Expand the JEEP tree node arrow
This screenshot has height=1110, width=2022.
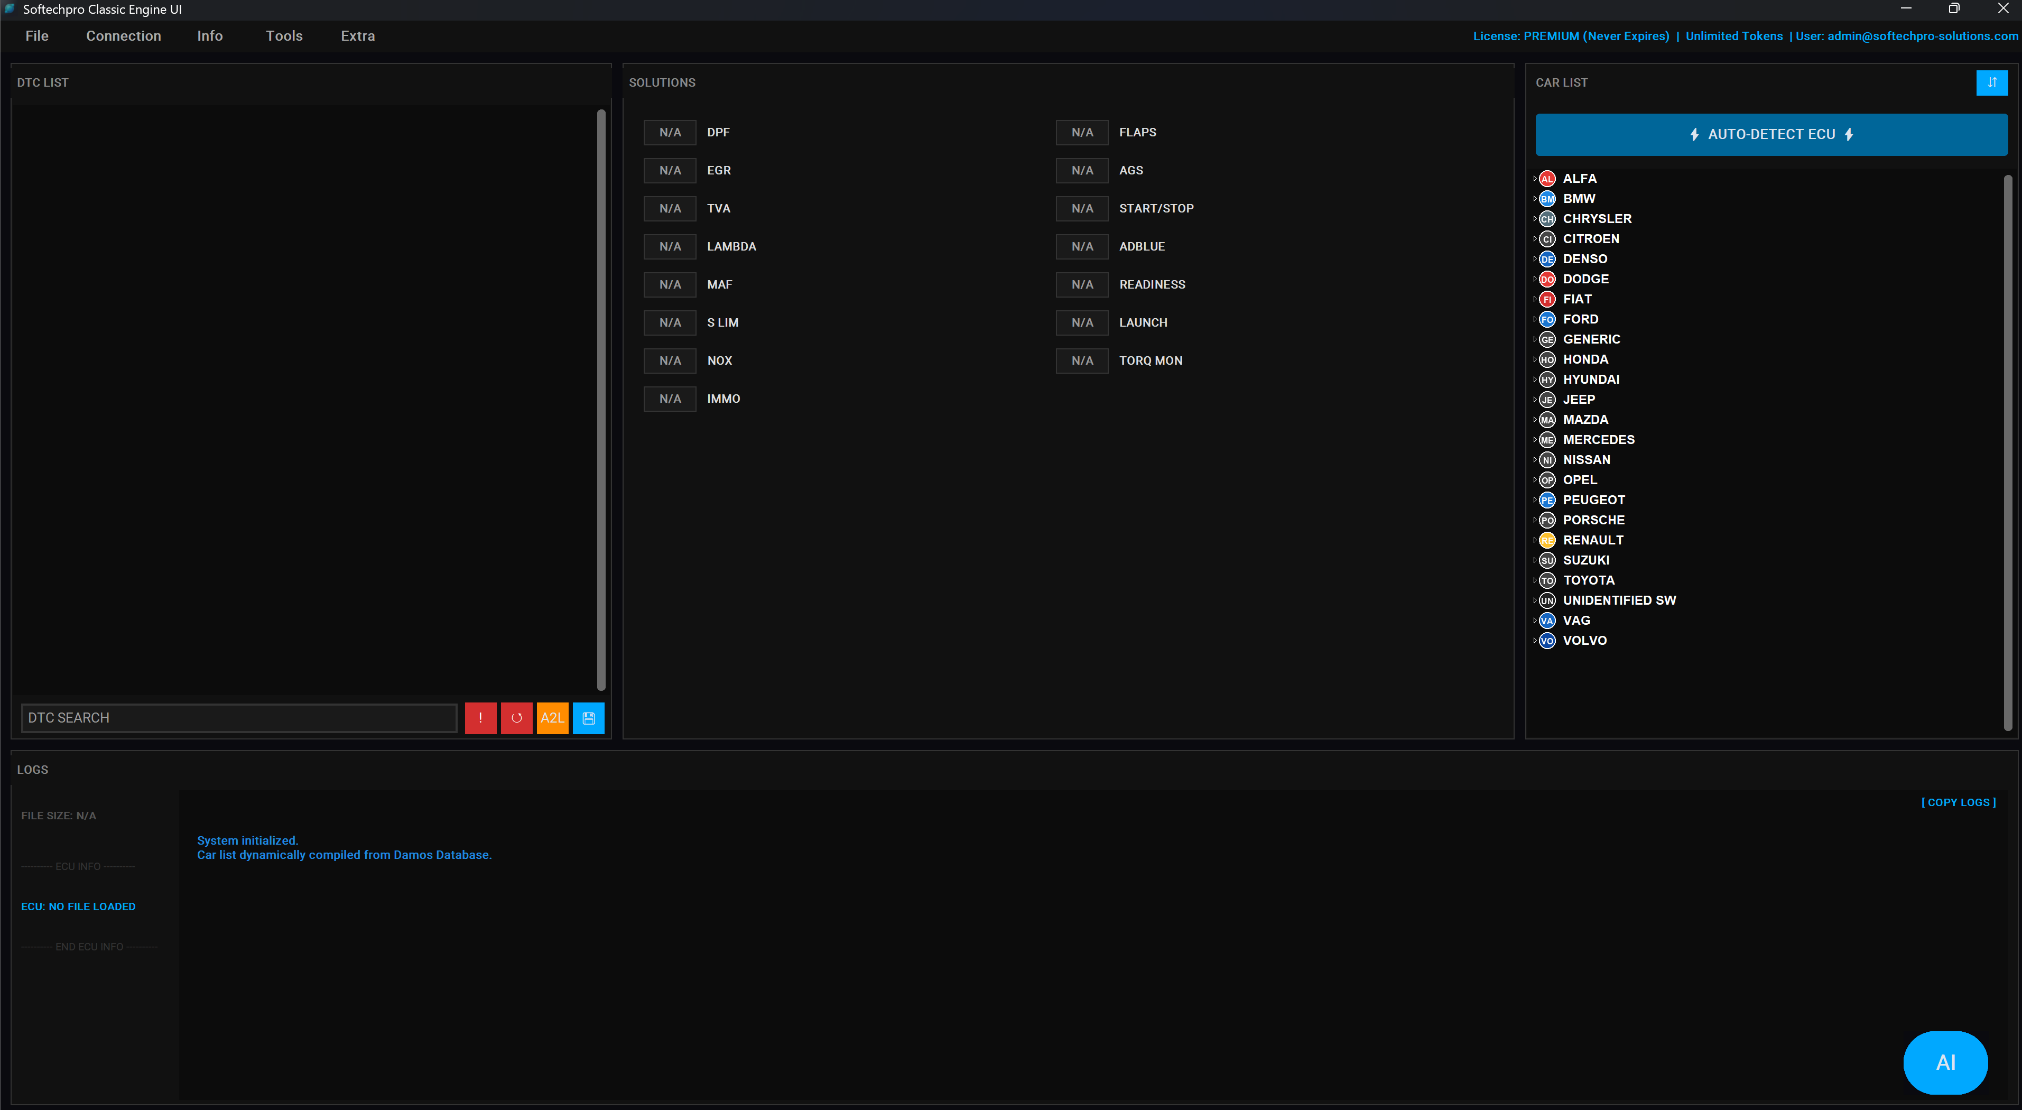point(1535,400)
